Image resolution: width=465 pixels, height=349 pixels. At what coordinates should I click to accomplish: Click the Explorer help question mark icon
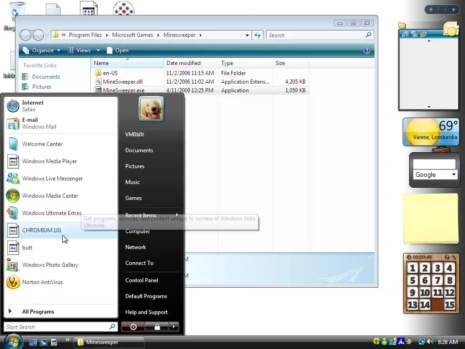367,50
